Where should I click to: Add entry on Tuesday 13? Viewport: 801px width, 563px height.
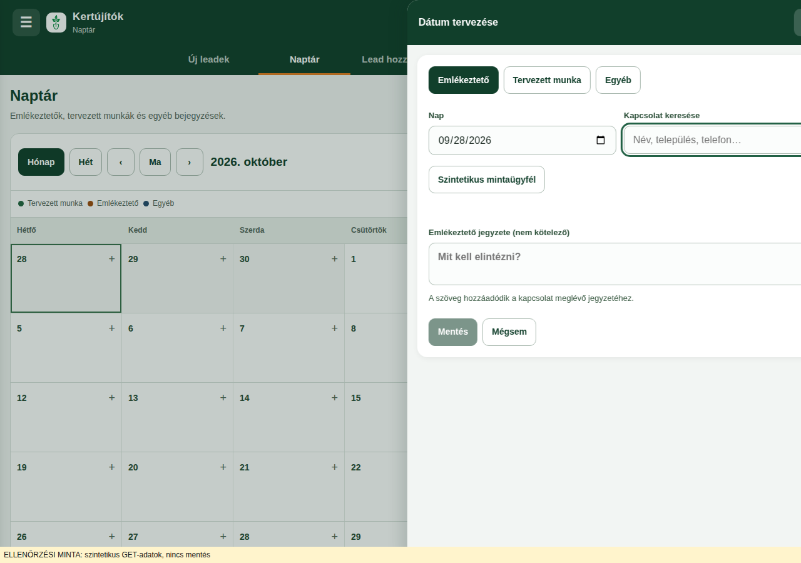click(223, 397)
